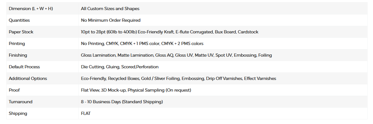Click the Additional Options label
The height and width of the screenshot is (124, 373).
(28, 78)
